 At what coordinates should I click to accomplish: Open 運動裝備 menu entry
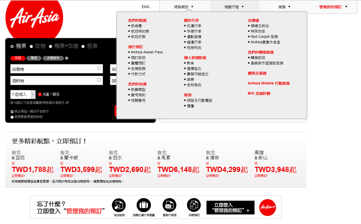coord(194,37)
